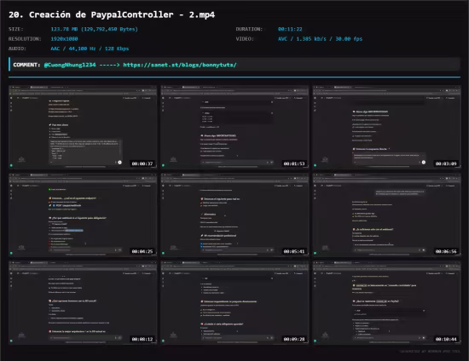Screen dimensions: 469x361
Task: Click the @CuongNhung1234 handle
Action: (70, 65)
